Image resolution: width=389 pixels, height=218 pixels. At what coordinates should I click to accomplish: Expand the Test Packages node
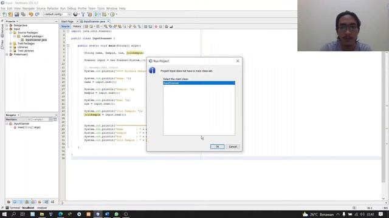pos(11,44)
